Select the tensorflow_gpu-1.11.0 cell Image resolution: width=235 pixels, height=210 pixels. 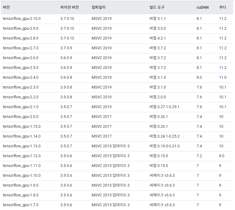tap(22, 166)
